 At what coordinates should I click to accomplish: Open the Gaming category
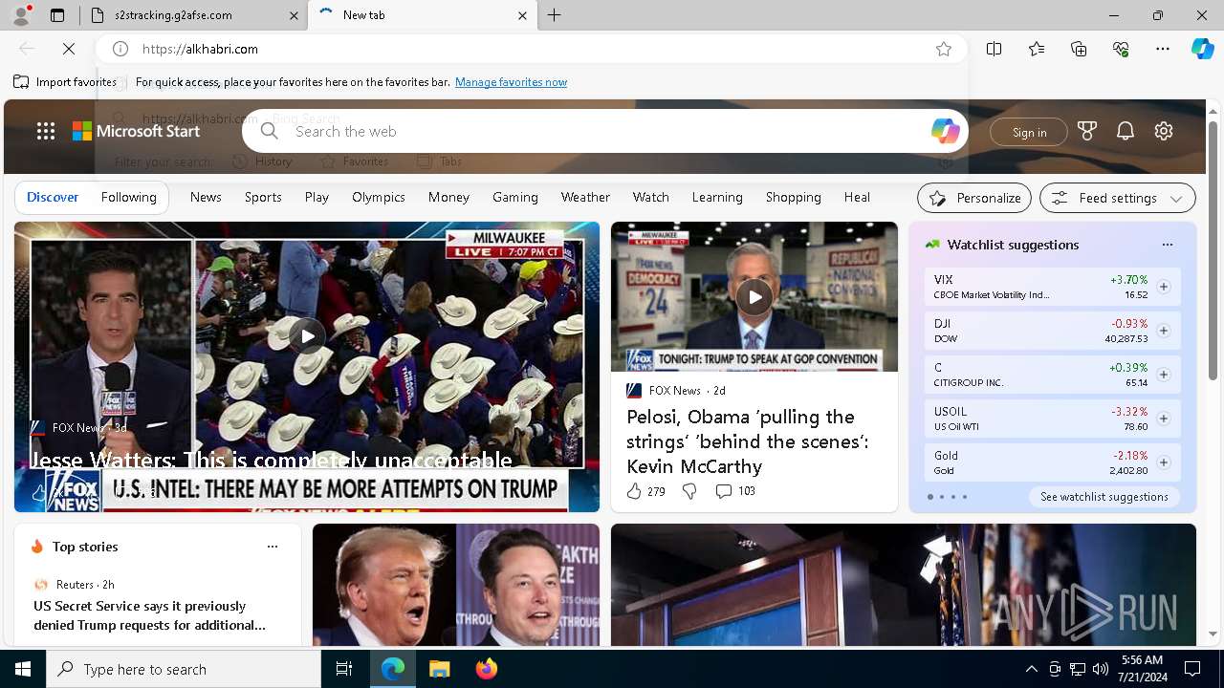point(515,197)
